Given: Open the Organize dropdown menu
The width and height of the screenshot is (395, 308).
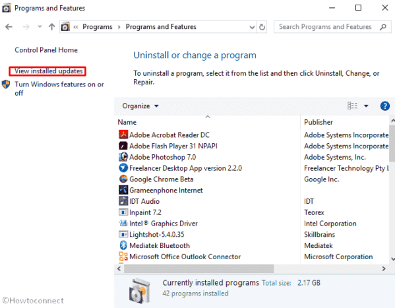Looking at the screenshot, I should 140,106.
